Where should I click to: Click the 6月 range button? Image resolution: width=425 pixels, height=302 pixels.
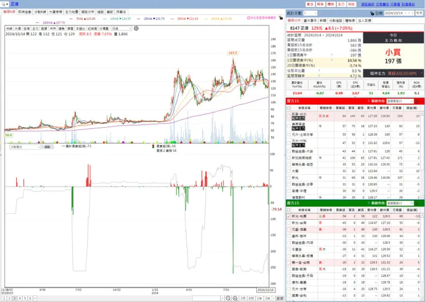[251, 298]
